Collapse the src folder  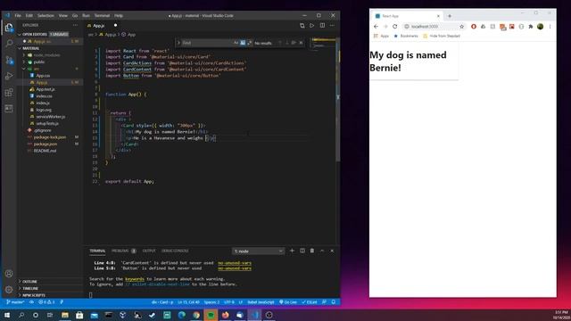(x=36, y=69)
